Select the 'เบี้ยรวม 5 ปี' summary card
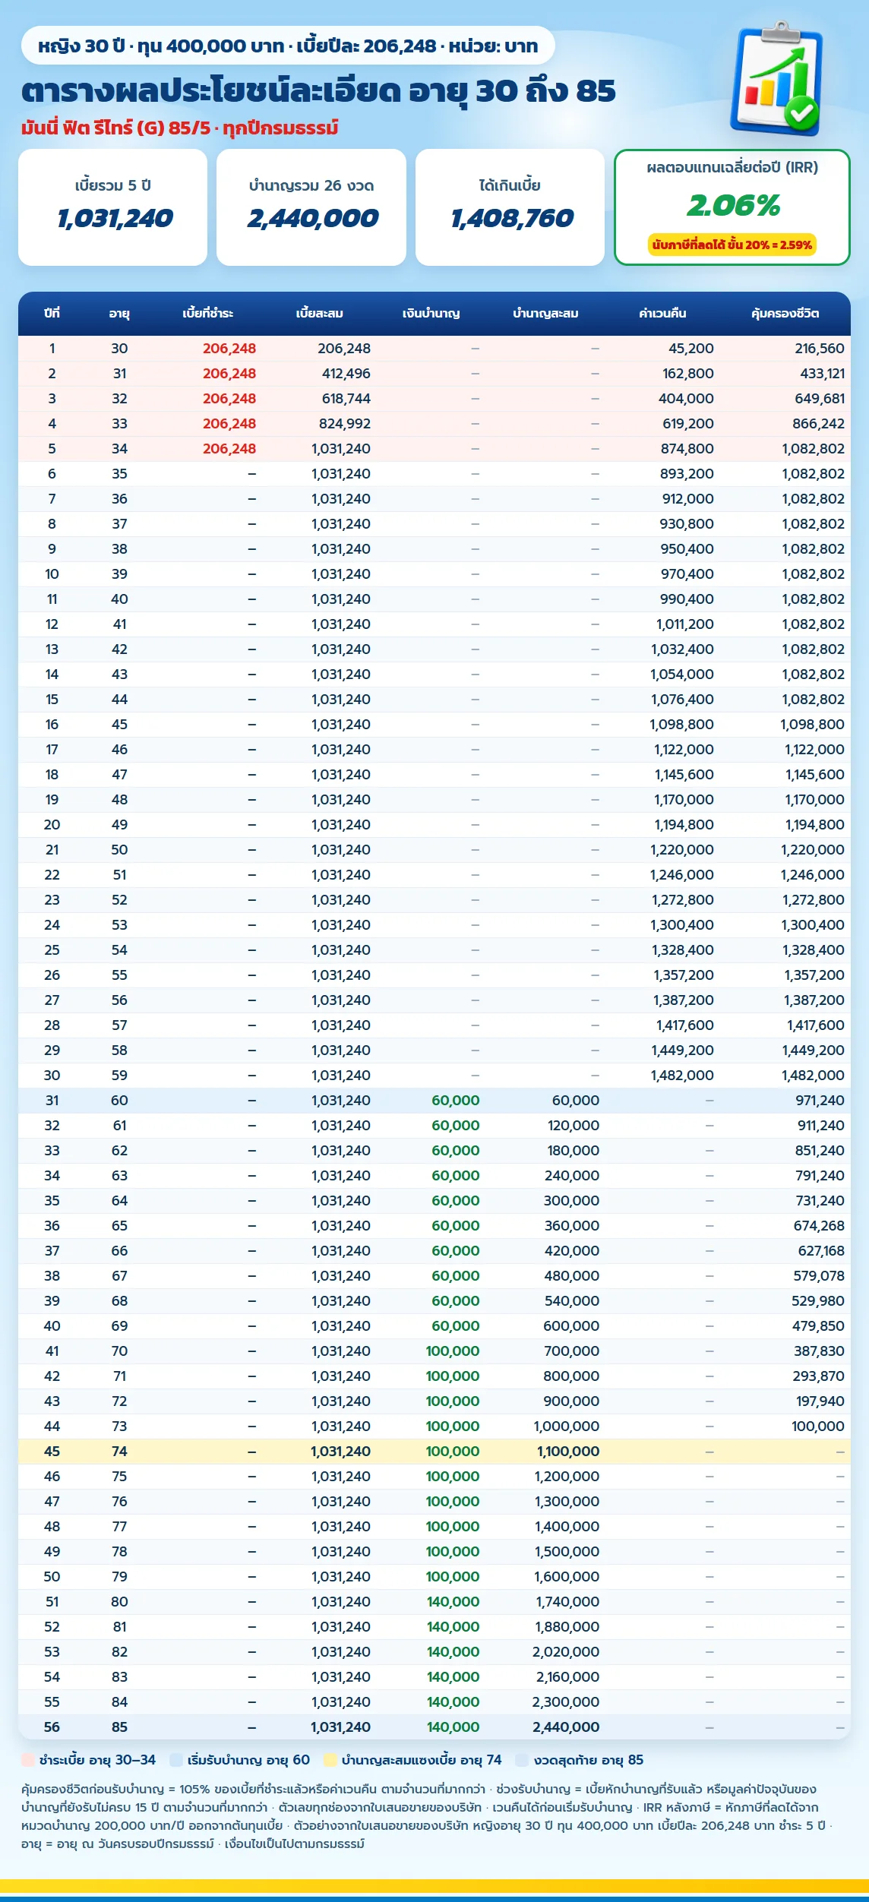The width and height of the screenshot is (869, 1902). [112, 207]
